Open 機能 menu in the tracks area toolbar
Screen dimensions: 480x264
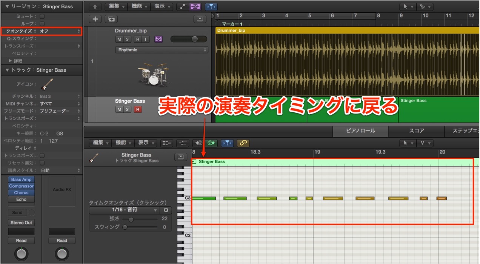139,6
